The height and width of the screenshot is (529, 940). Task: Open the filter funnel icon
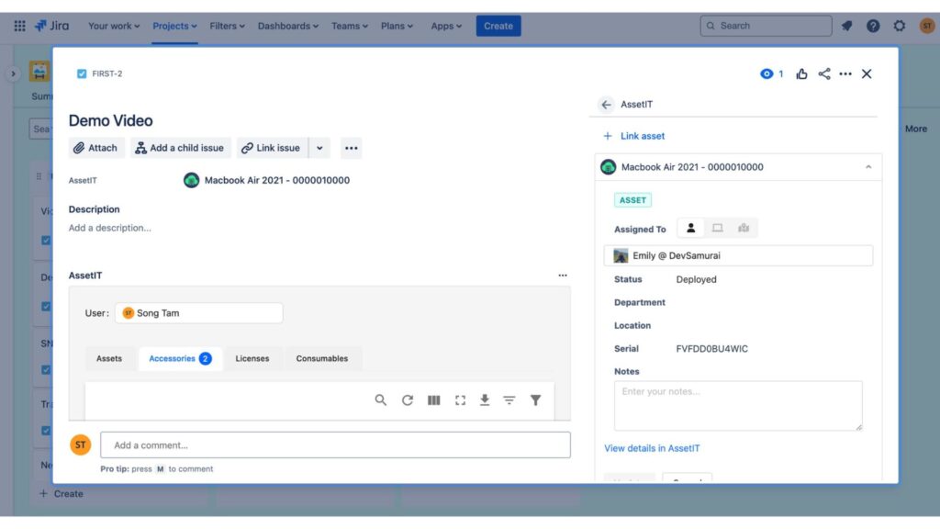(x=536, y=400)
